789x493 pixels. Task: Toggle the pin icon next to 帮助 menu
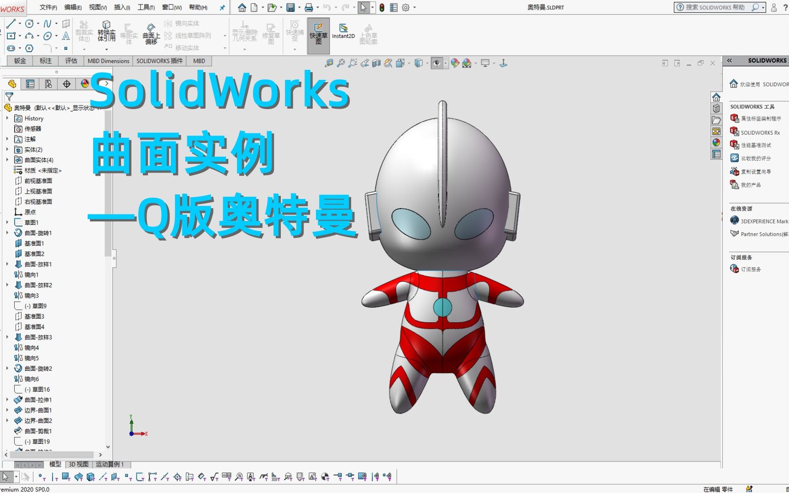click(222, 7)
